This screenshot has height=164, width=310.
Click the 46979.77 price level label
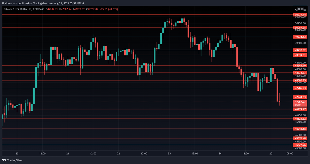(300, 109)
